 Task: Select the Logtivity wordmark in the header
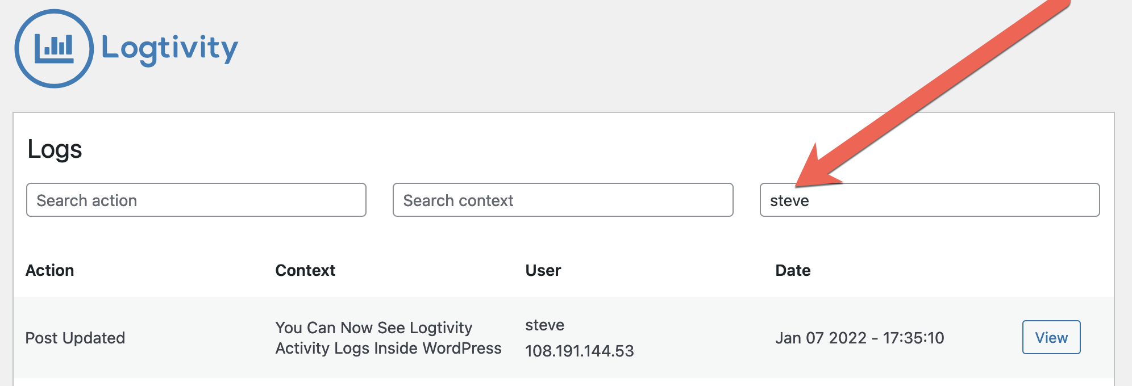pyautogui.click(x=168, y=48)
